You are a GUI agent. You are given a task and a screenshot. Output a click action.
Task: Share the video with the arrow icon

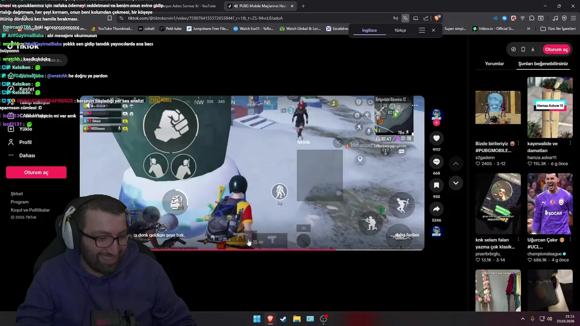(436, 209)
